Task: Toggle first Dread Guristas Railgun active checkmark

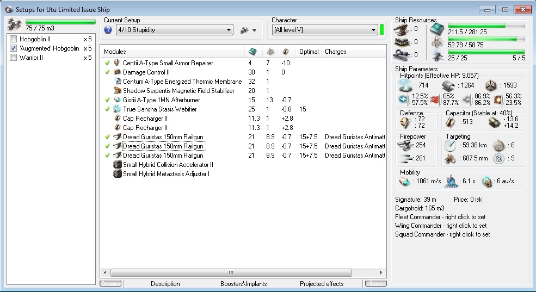Action: (107, 136)
